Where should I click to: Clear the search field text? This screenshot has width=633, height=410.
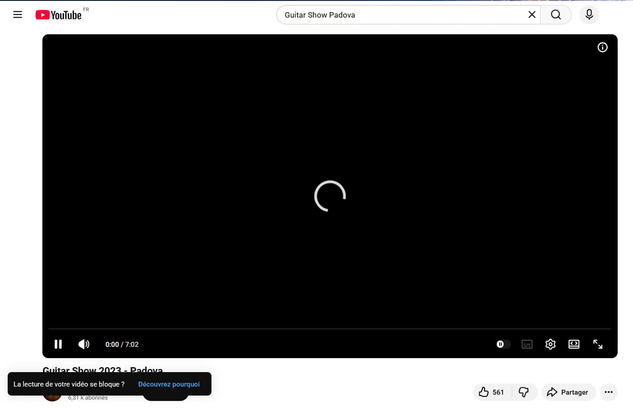coord(532,15)
